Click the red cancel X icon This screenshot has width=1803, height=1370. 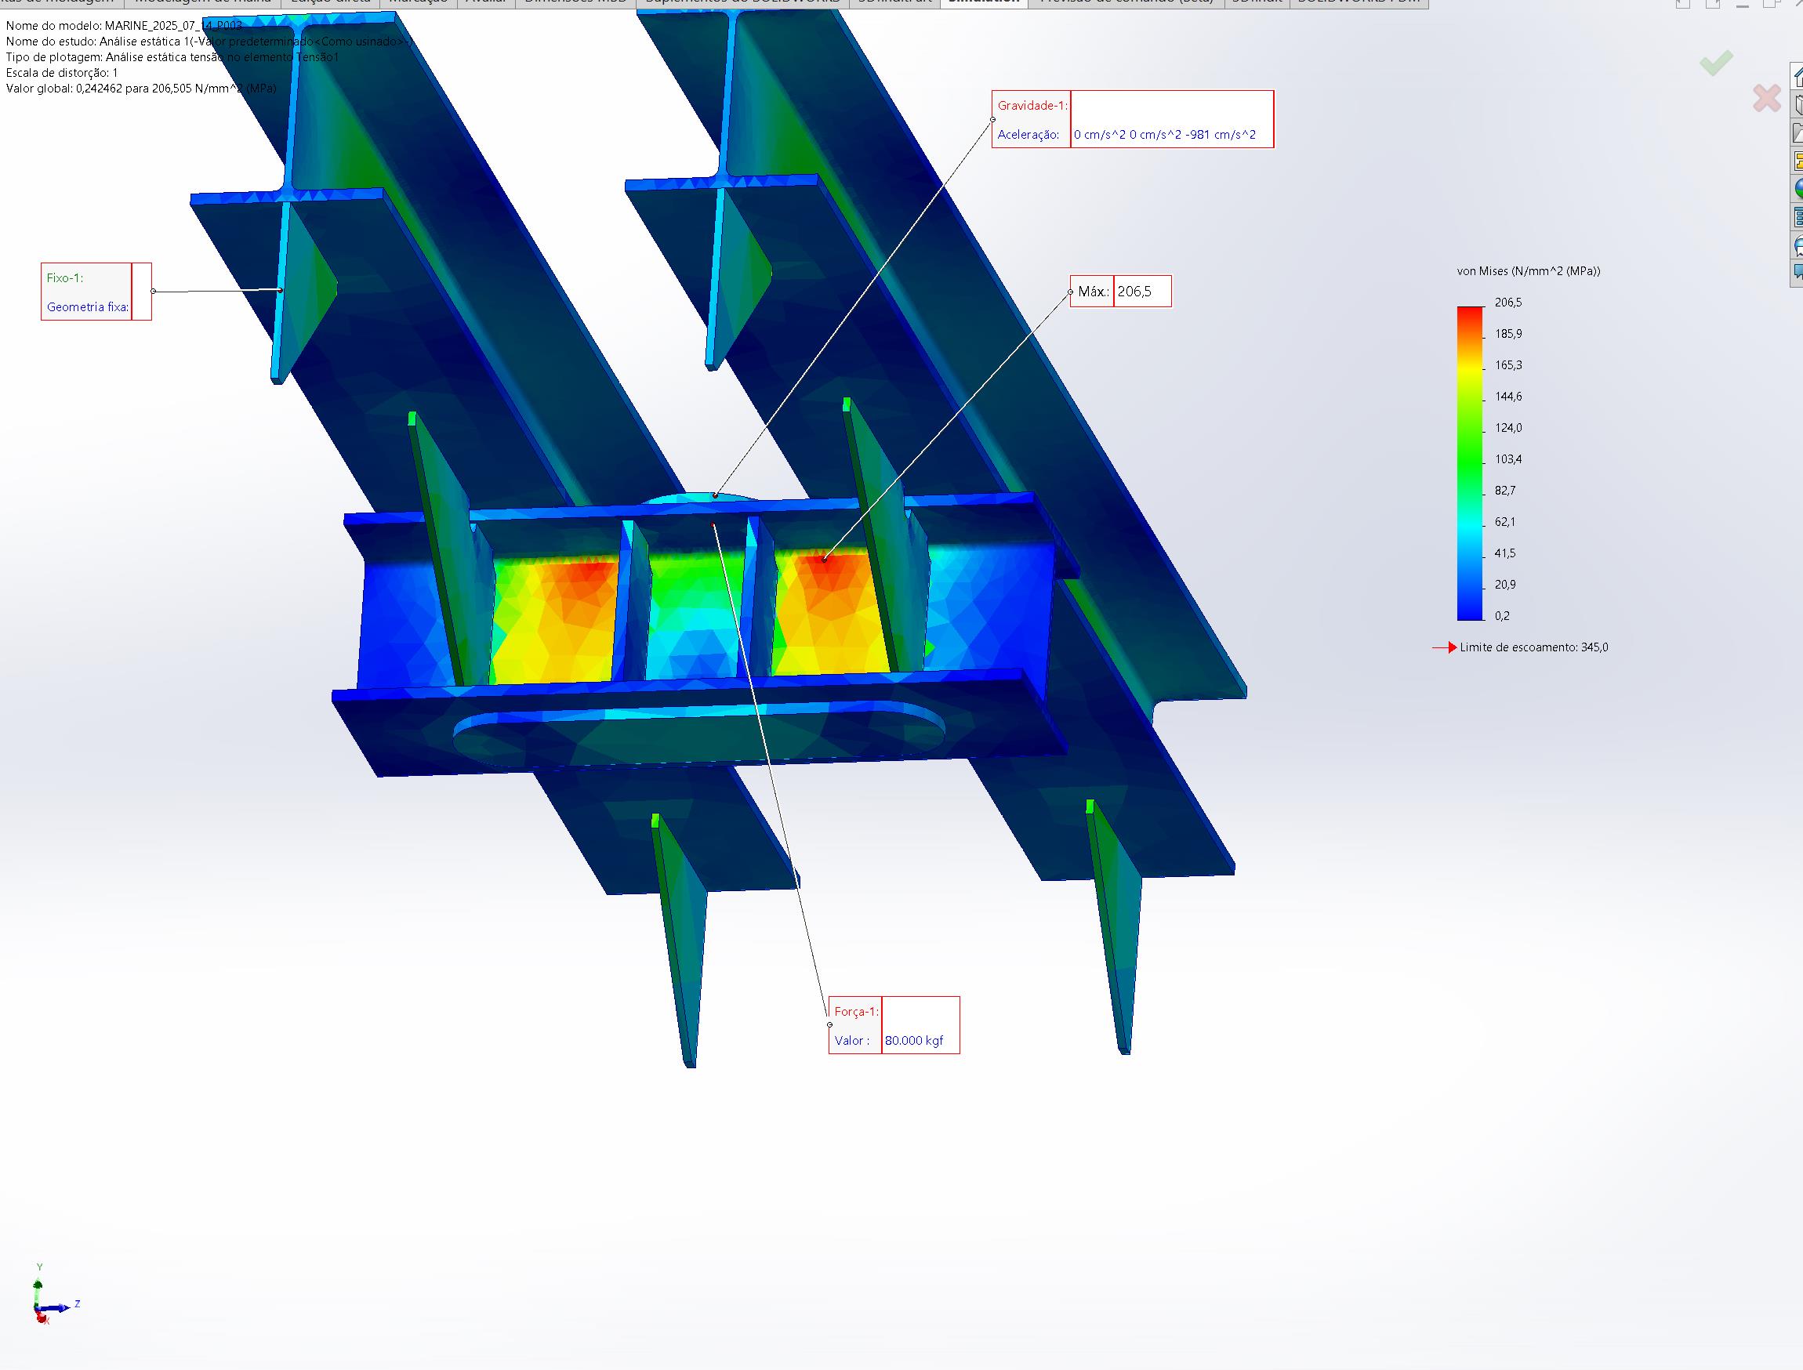pos(1766,99)
